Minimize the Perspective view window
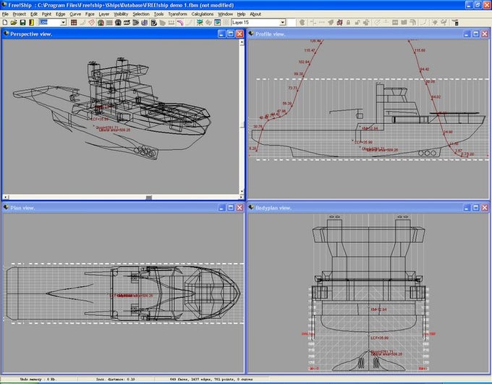Viewport: 492px width, 384px height. (221, 34)
